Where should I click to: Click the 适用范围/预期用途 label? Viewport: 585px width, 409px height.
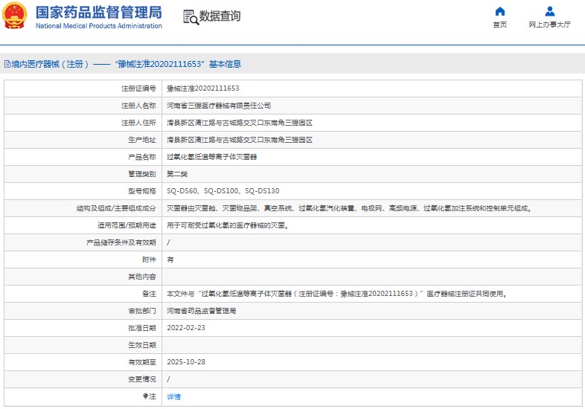(x=127, y=225)
